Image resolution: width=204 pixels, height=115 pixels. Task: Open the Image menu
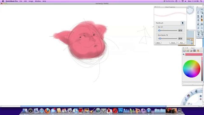(x=31, y=1)
